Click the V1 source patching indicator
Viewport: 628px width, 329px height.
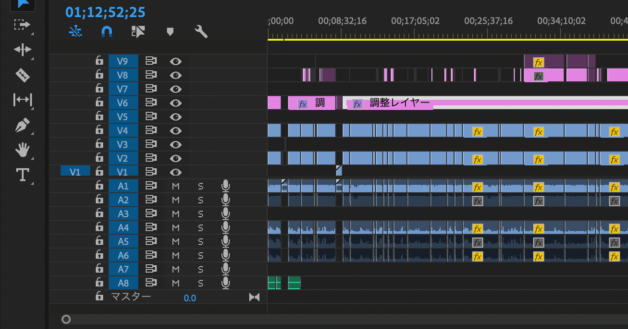click(x=76, y=172)
